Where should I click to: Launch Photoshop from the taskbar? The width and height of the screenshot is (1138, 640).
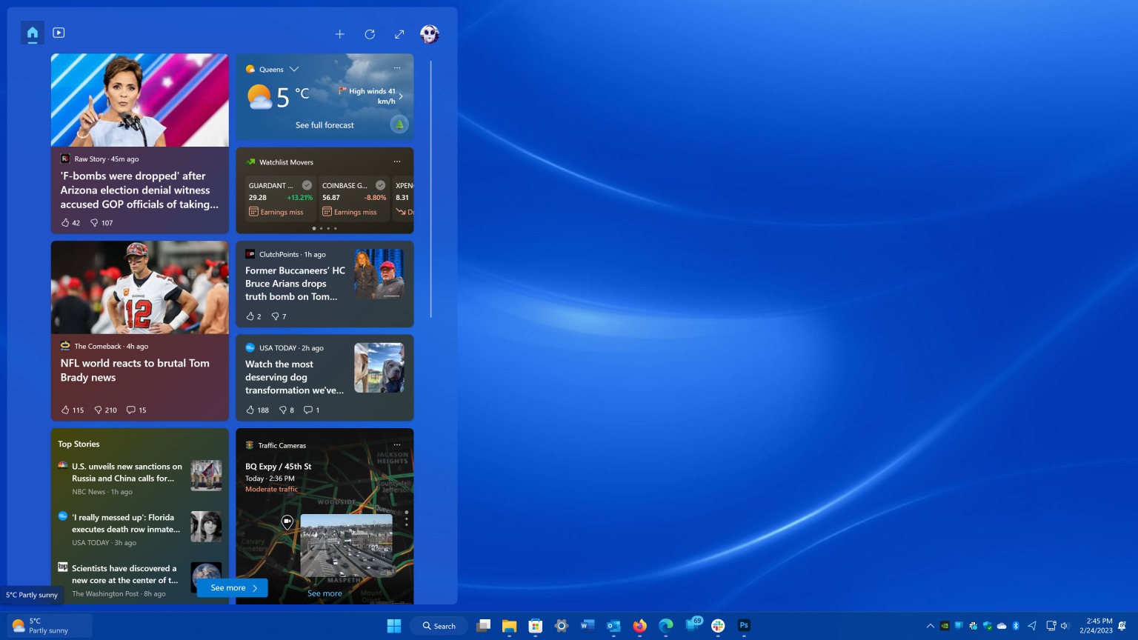point(744,626)
